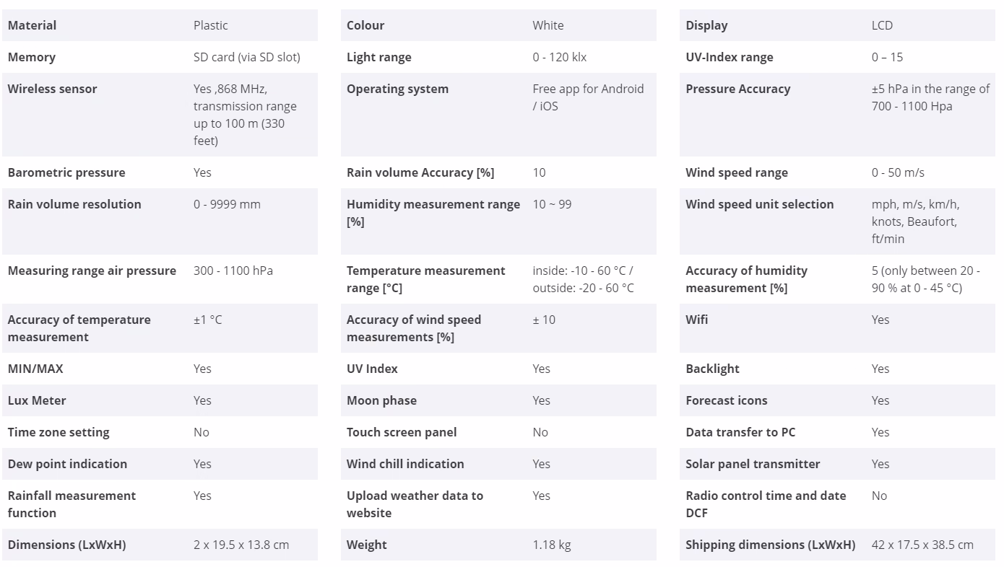Viewport: 1004px width, 567px height.
Task: Click the Moon phase row label
Action: 381,400
